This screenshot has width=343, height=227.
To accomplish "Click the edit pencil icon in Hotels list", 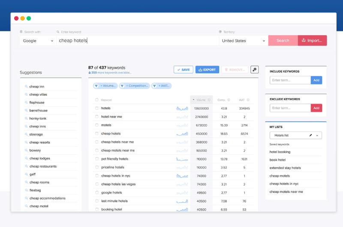I will [310, 135].
